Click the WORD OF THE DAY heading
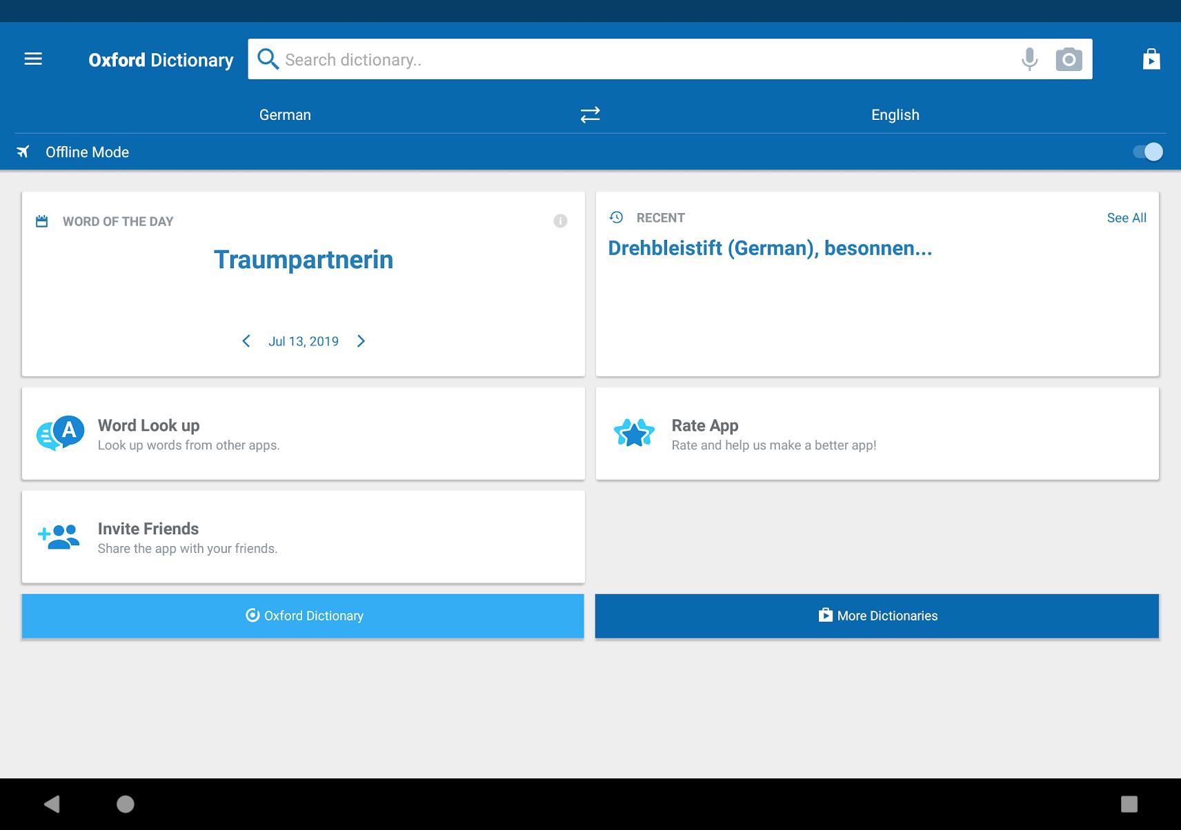Image resolution: width=1181 pixels, height=830 pixels. point(118,221)
